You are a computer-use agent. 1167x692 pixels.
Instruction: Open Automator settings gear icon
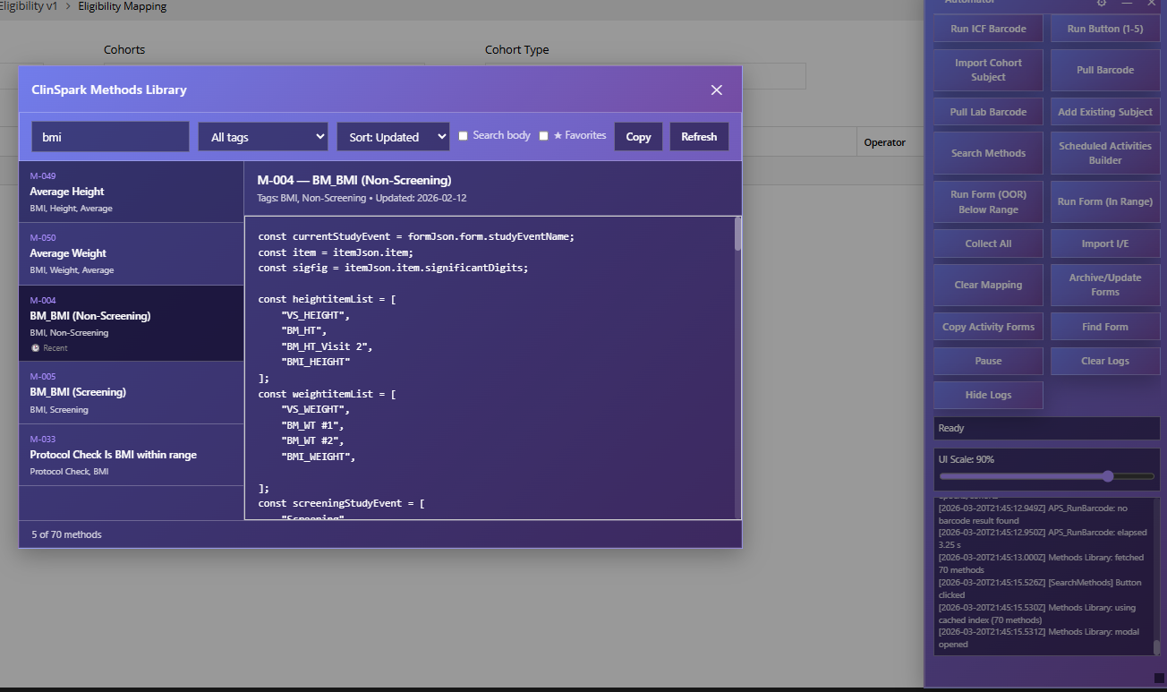(x=1102, y=3)
